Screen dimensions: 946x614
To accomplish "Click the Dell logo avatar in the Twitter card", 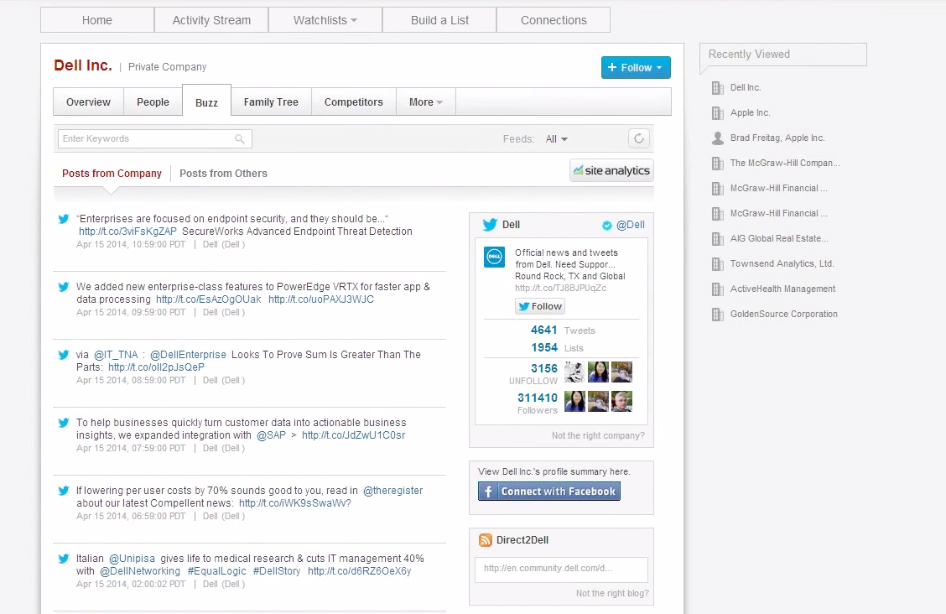I will 494,257.
